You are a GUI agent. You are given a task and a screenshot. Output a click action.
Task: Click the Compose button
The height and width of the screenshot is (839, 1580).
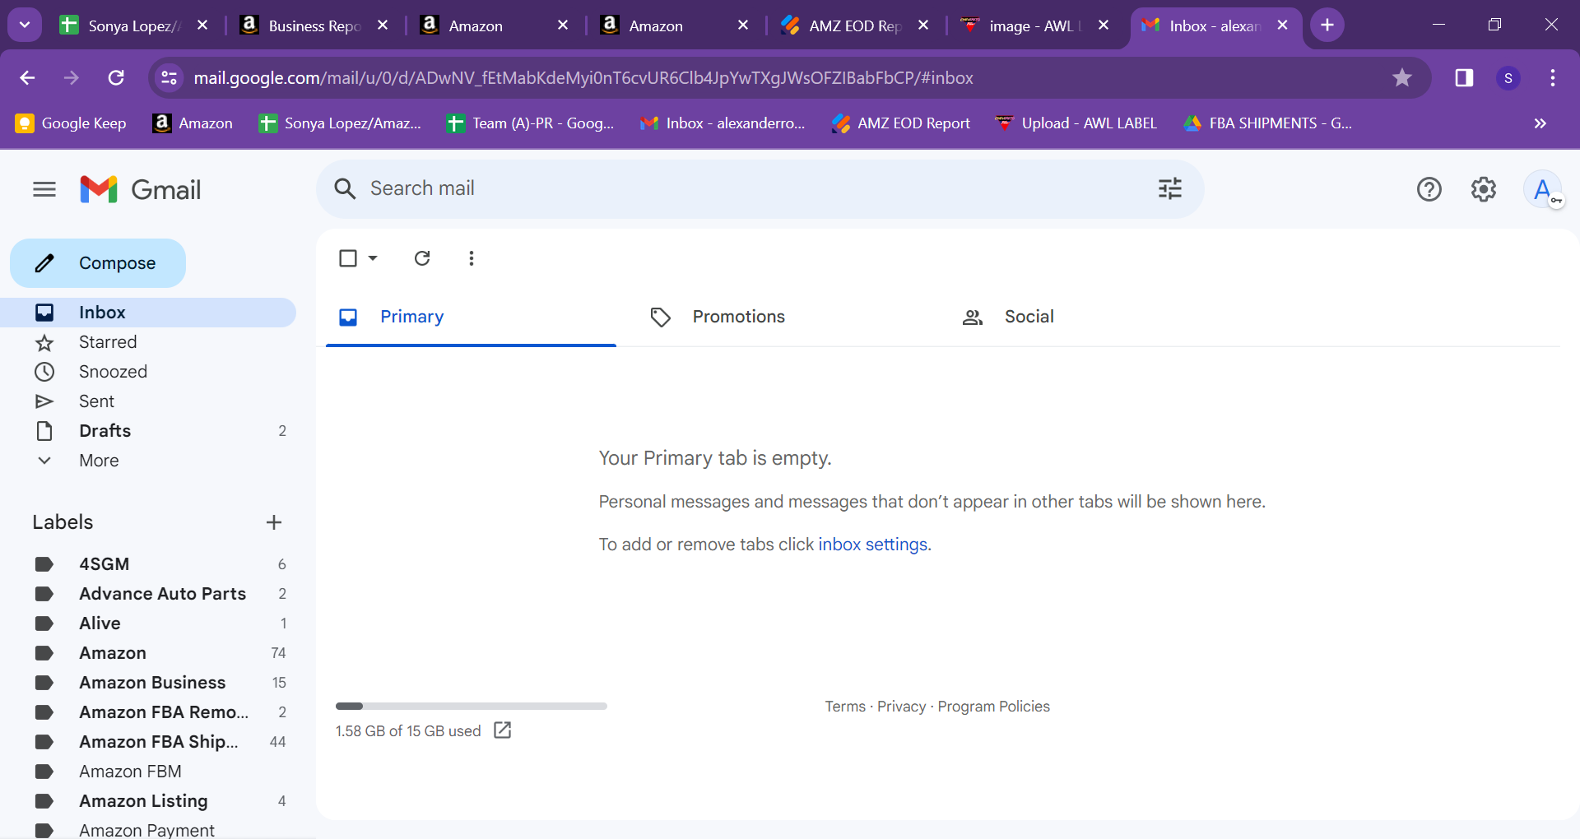point(98,263)
